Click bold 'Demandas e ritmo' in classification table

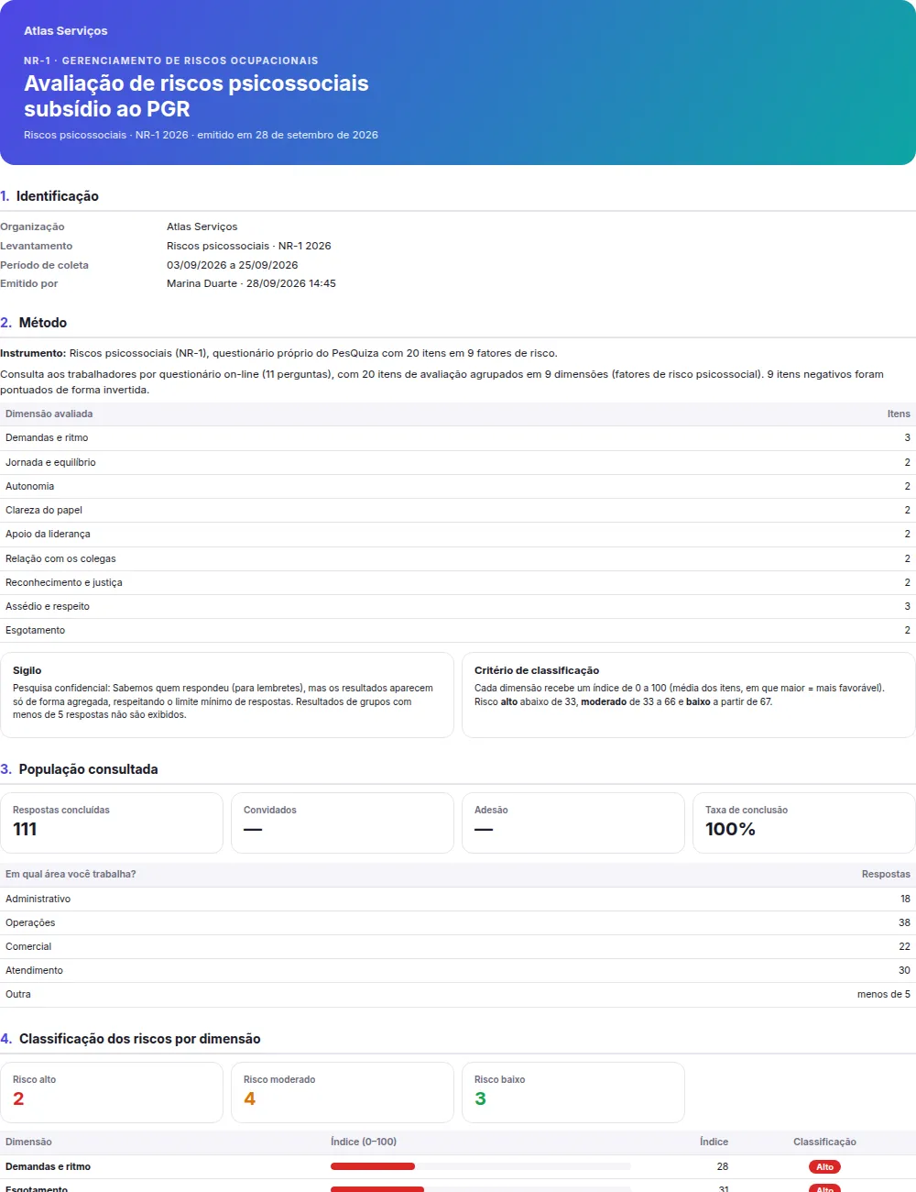tap(48, 1166)
